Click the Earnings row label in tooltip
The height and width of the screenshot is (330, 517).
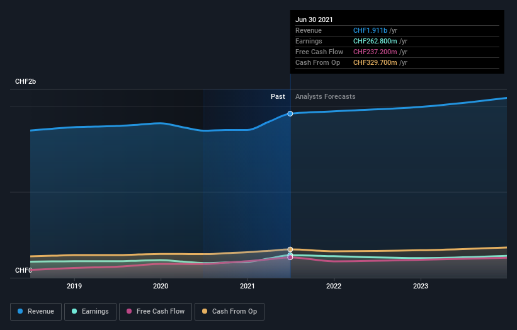pyautogui.click(x=309, y=41)
